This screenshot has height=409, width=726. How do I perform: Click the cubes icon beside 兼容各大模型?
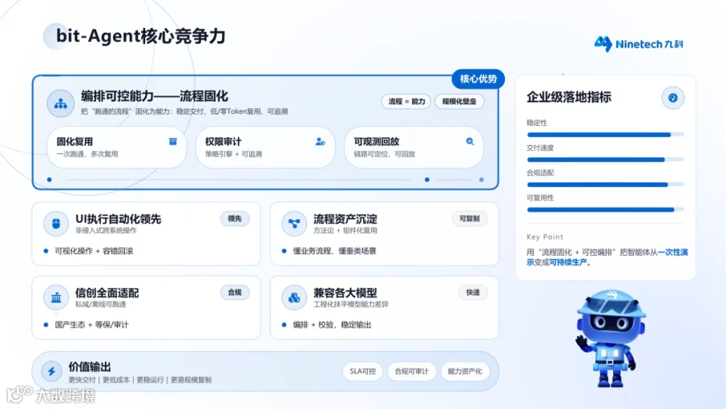pos(294,298)
